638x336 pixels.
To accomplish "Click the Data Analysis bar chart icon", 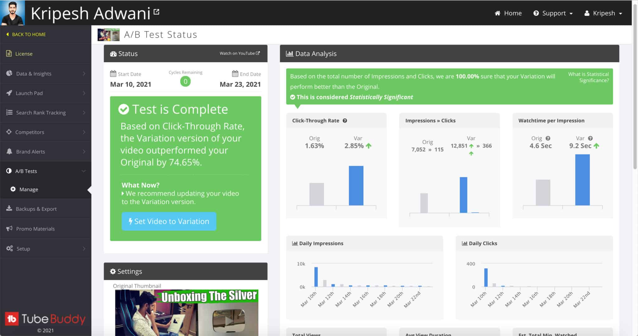I will coord(289,54).
